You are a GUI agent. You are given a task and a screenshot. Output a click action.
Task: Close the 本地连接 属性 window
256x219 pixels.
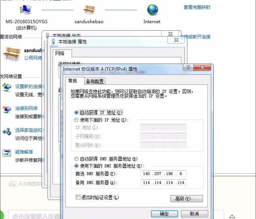coord(176,40)
